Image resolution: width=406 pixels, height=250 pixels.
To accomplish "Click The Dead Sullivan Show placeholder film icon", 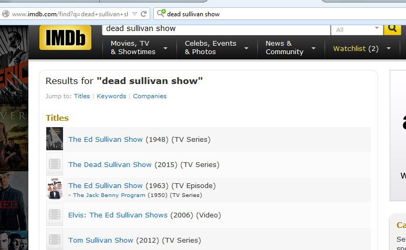I will (55, 164).
